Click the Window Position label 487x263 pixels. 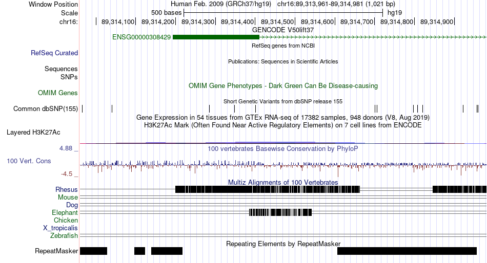coord(53,4)
